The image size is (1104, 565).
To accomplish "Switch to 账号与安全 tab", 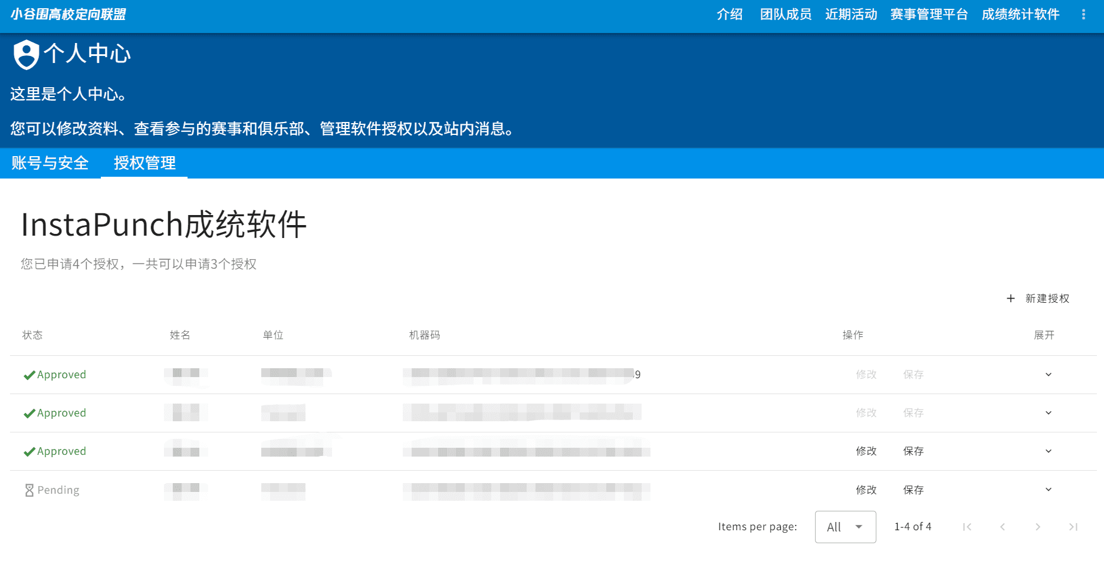I will tap(50, 163).
